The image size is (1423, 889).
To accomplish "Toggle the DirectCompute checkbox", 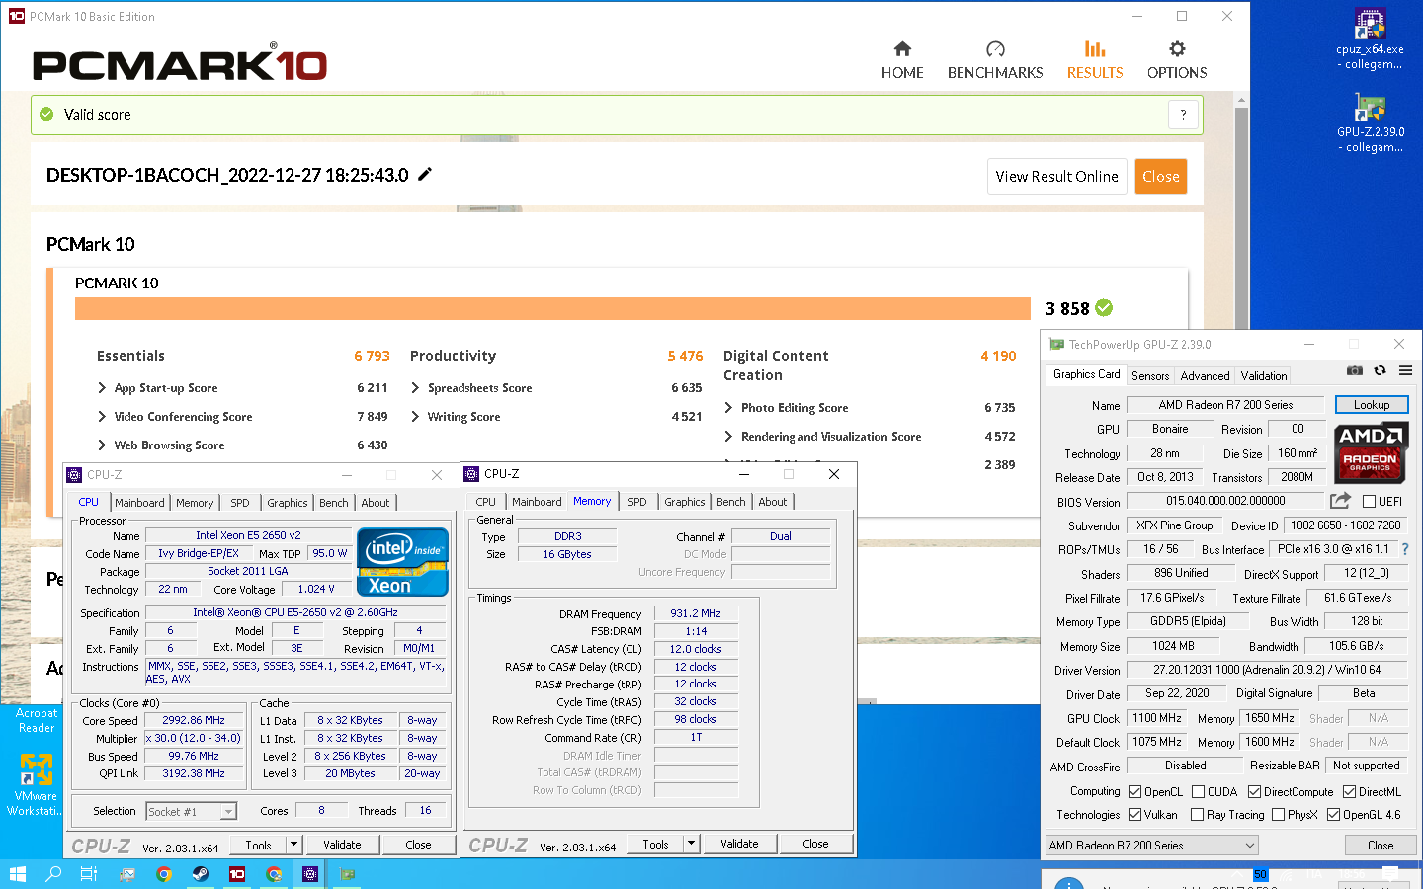I will (x=1254, y=791).
